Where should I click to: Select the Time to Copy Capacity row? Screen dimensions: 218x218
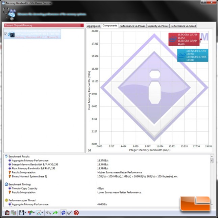tap(107, 188)
